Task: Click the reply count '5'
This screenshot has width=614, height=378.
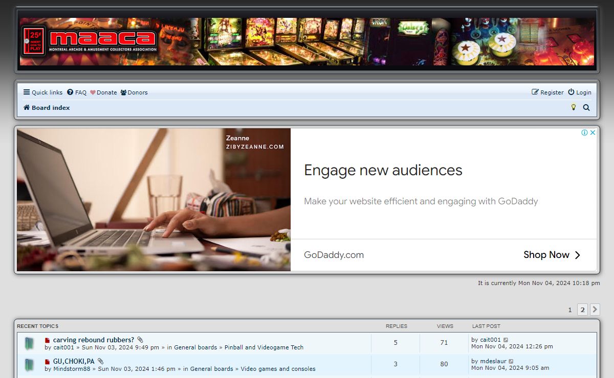Action: 396,343
